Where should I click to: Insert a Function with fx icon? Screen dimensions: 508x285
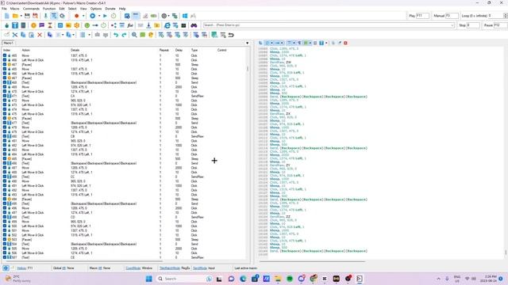[130, 25]
